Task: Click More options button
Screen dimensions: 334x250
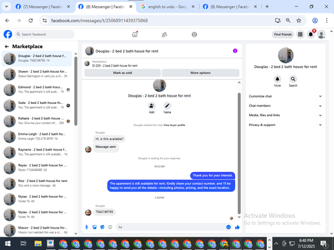Action: point(200,73)
